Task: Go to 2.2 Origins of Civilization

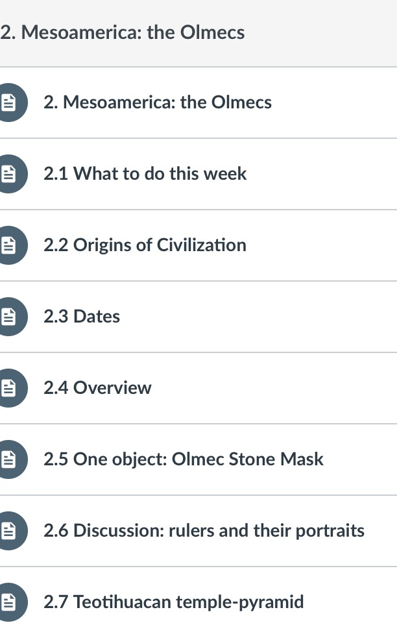Action: point(145,245)
